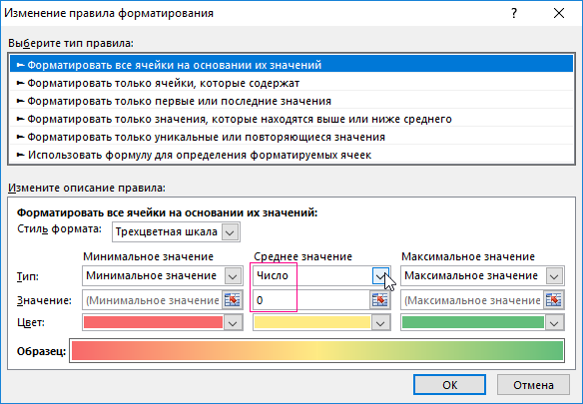583x404 pixels.
Task: Open the maximum value type dropdown
Action: pos(554,276)
